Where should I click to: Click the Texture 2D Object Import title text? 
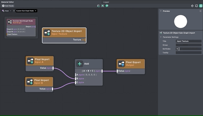pyautogui.click(x=67, y=31)
